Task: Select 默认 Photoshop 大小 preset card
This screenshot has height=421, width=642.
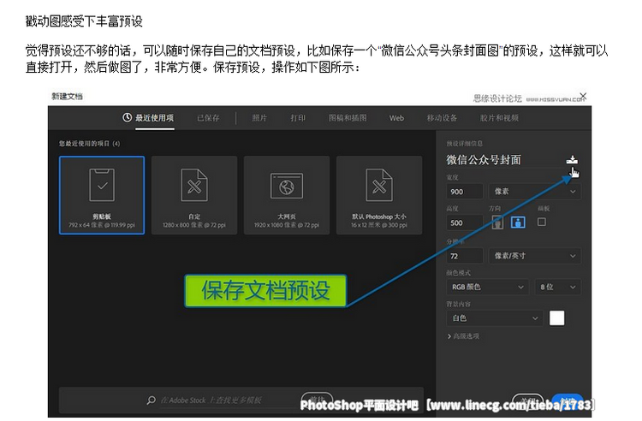Action: pyautogui.click(x=379, y=195)
